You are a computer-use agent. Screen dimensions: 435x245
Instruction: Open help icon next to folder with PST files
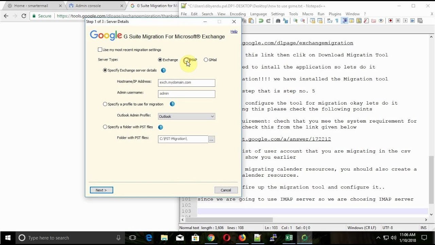coord(161,127)
